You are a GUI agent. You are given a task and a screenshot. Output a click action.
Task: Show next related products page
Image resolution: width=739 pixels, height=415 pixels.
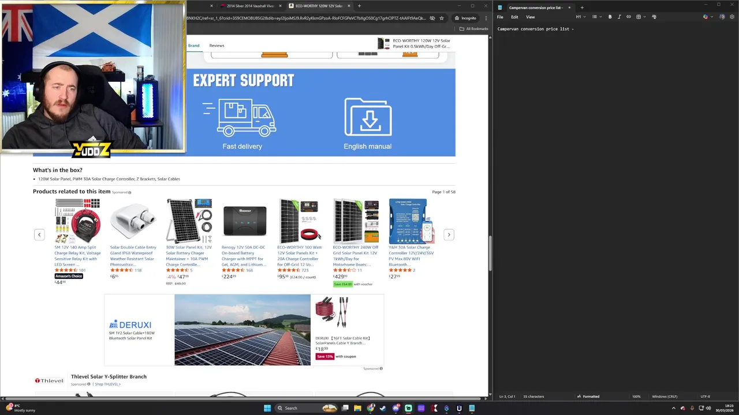pyautogui.click(x=449, y=235)
